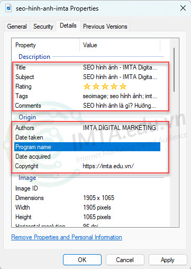
Task: Open the Security tab
Action: coord(43,27)
